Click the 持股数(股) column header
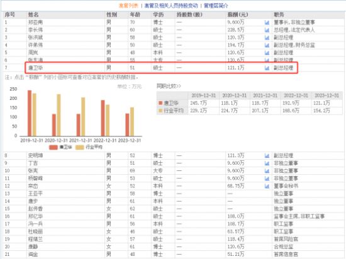This screenshot has width=346, height=259. [x=189, y=14]
